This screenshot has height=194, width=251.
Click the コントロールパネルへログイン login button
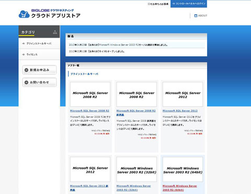(x=189, y=4)
